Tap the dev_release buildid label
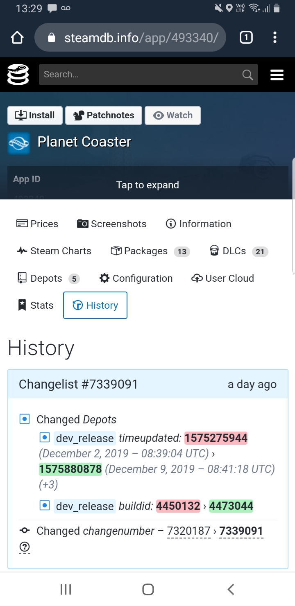 (x=85, y=506)
